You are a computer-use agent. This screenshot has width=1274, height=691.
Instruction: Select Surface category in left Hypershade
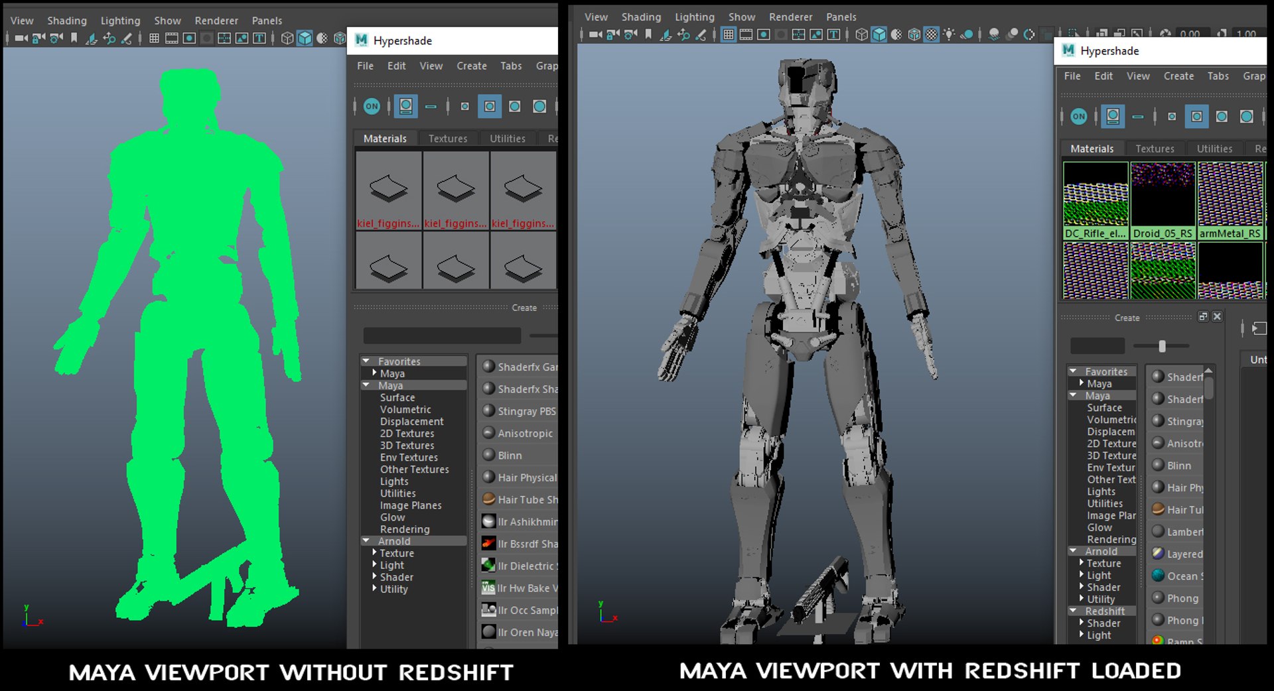coord(397,397)
